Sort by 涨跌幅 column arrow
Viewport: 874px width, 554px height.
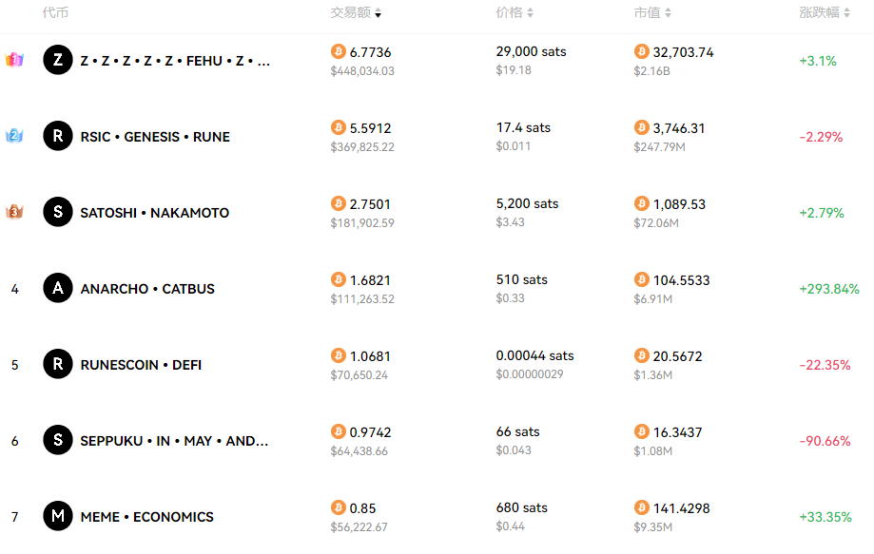point(846,12)
